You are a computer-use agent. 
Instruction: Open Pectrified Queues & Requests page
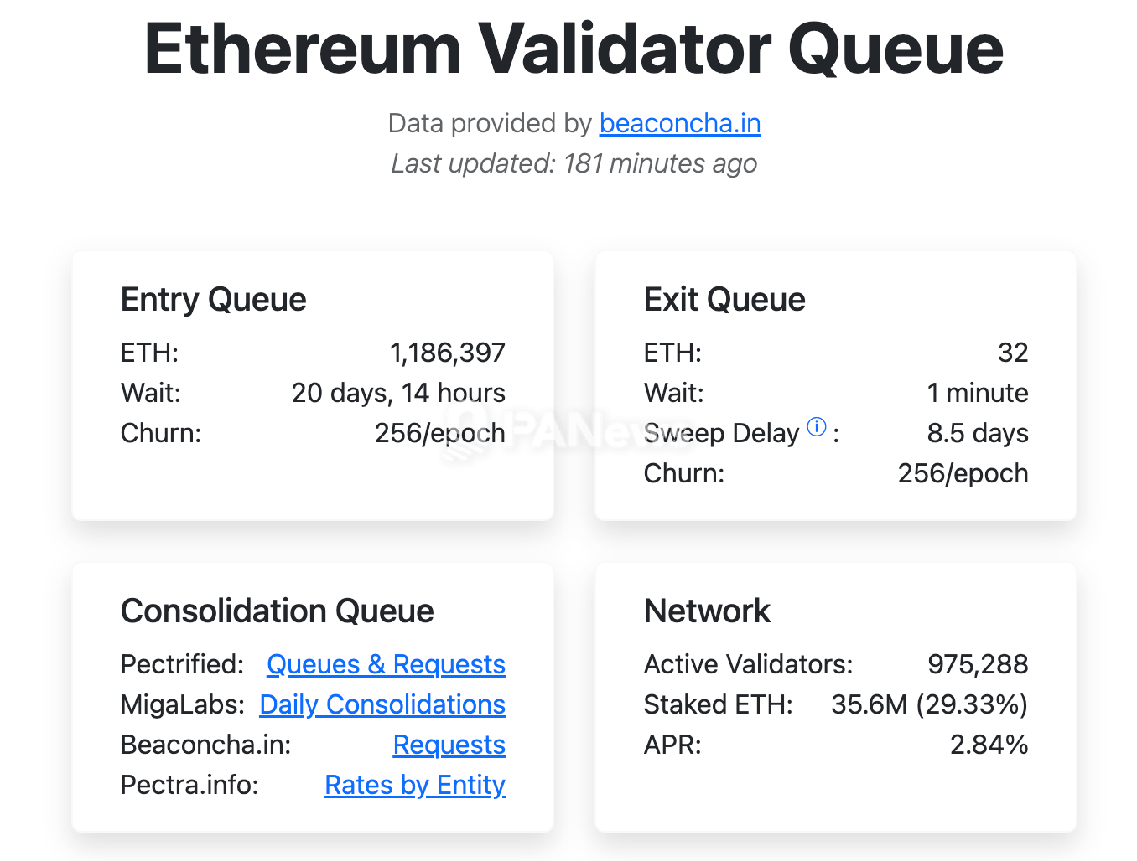(x=386, y=664)
